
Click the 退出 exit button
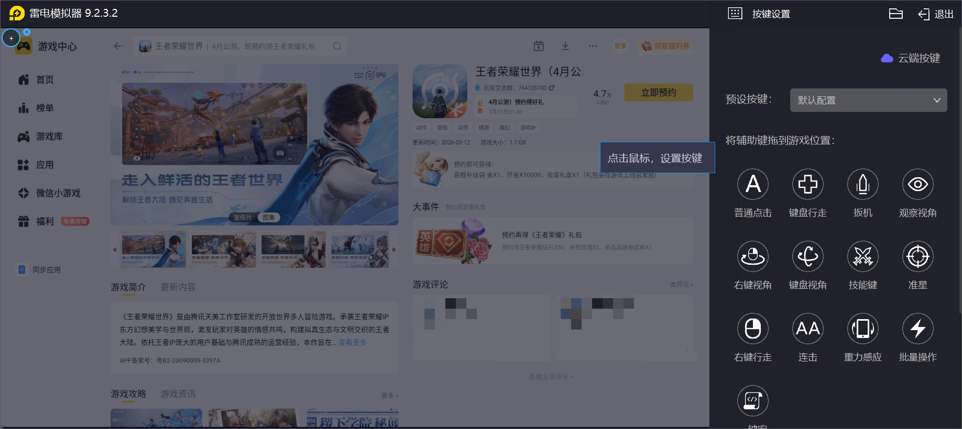(936, 14)
